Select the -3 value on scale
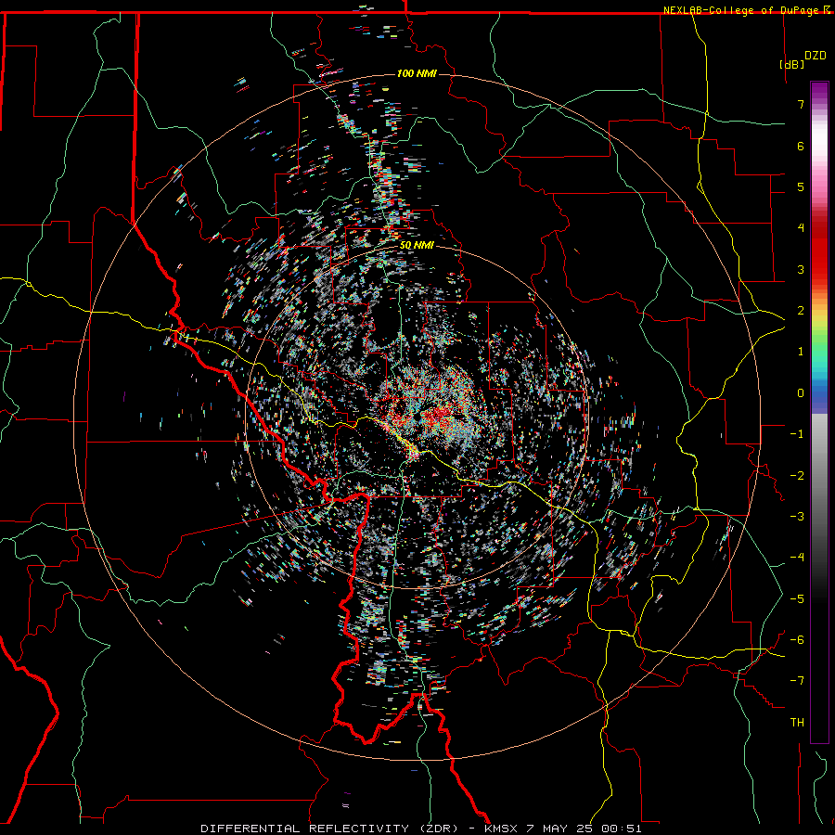Viewport: 835px width, 835px height. (x=797, y=517)
